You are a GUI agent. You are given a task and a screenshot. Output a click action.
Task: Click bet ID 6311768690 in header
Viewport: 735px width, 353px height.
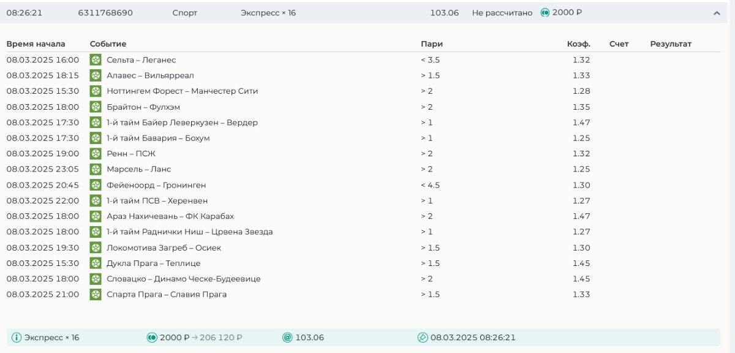pos(105,13)
